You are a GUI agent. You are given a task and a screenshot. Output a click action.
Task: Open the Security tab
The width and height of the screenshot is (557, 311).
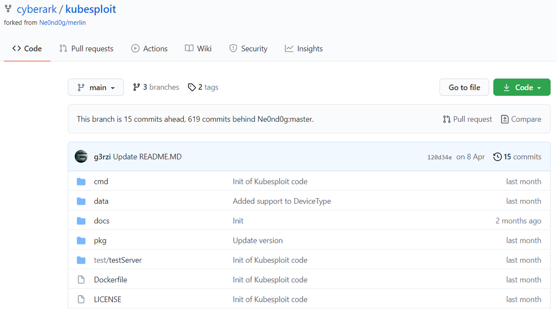click(x=248, y=49)
